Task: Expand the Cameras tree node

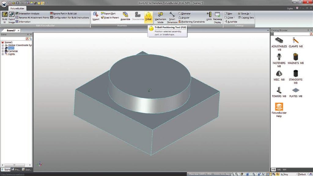Action: tap(3, 51)
